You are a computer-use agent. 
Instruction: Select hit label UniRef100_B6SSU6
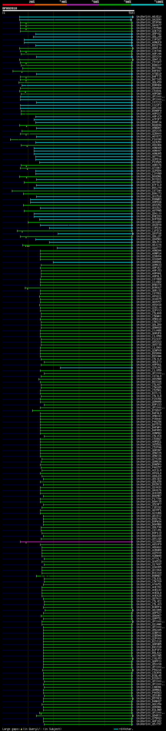pyautogui.click(x=149, y=382)
